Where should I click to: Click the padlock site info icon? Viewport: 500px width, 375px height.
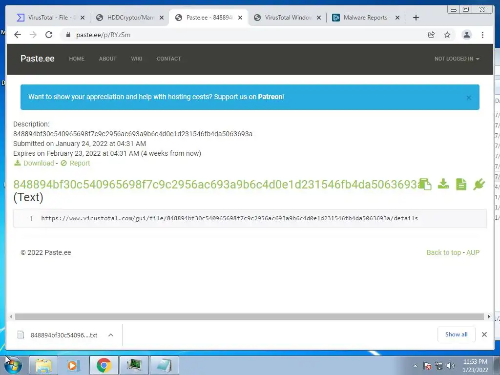point(68,35)
